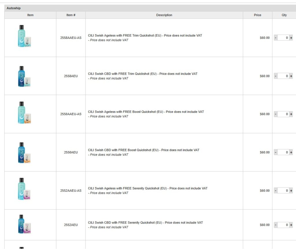Viewport: 296px width, 249px height.
Task: Click the Description column header
Action: tap(164, 15)
